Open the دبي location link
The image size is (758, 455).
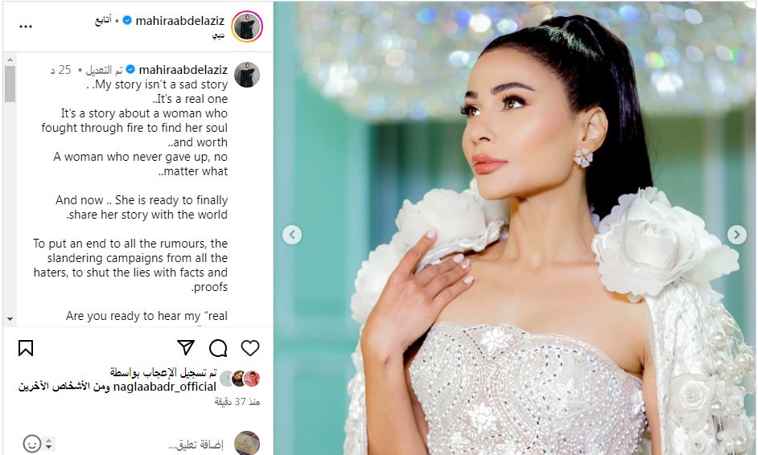pyautogui.click(x=219, y=36)
